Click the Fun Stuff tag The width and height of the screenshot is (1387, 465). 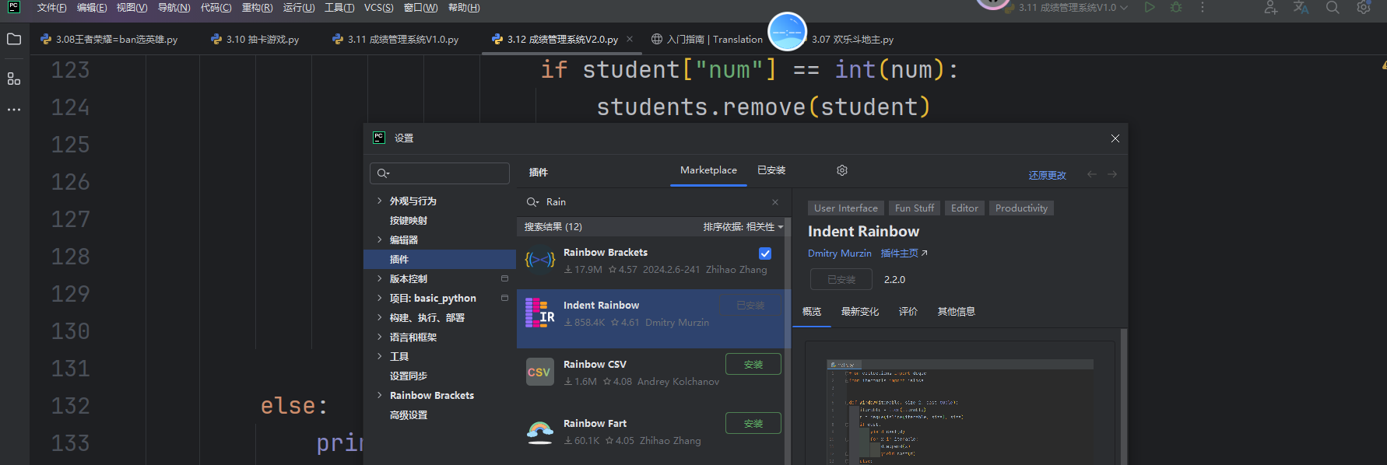point(914,208)
